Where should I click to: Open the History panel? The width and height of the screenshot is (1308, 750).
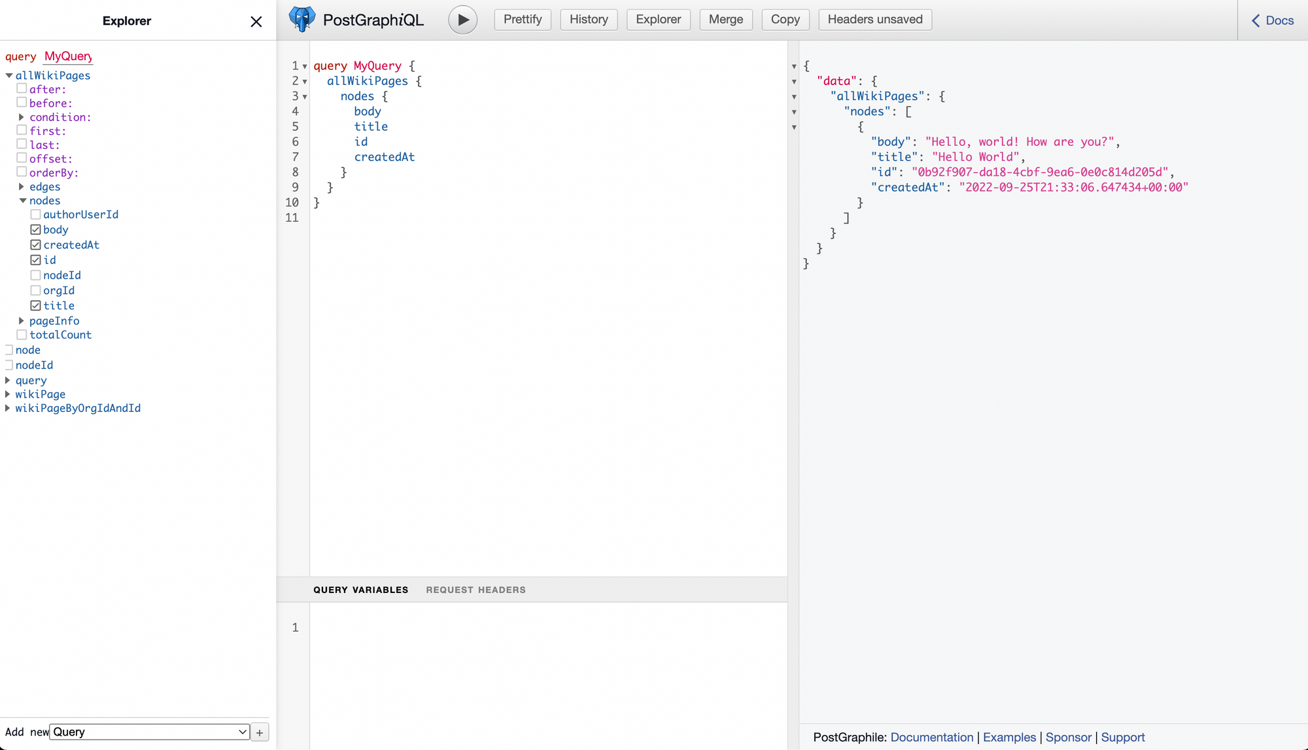pyautogui.click(x=589, y=20)
